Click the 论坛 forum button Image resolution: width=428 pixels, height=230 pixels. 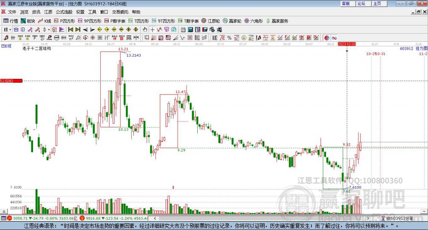pos(364,3)
